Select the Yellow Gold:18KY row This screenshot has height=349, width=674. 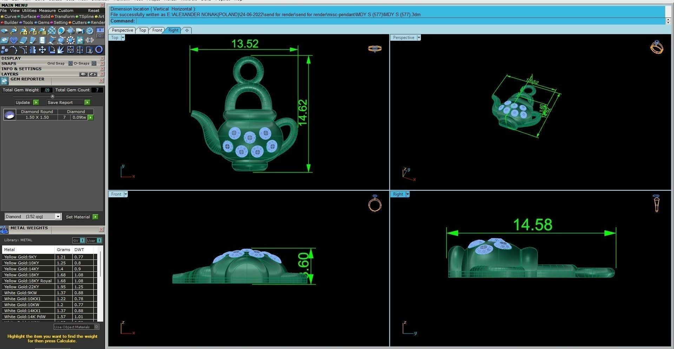pyautogui.click(x=49, y=275)
